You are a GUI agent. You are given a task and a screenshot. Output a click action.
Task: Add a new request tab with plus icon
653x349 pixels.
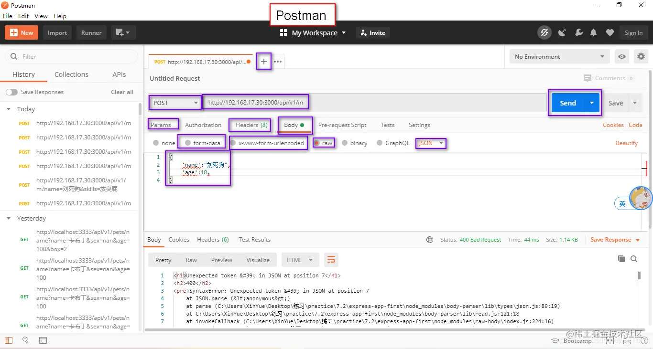pyautogui.click(x=263, y=62)
